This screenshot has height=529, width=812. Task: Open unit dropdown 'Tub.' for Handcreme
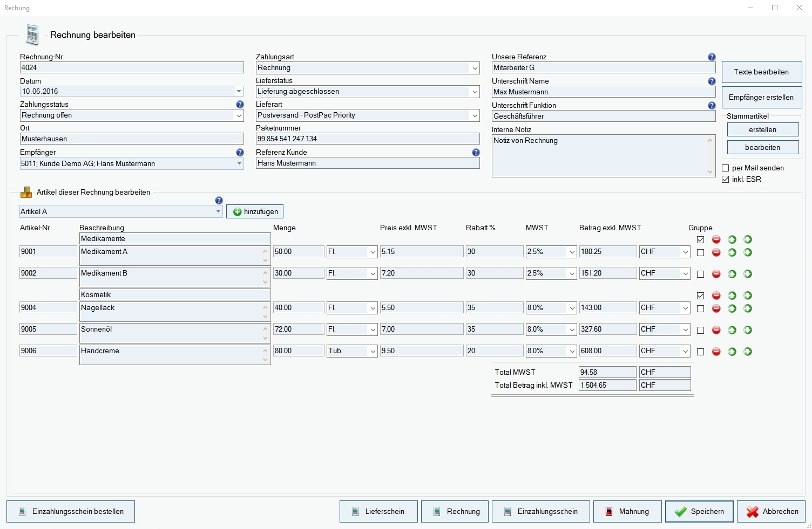pyautogui.click(x=373, y=351)
